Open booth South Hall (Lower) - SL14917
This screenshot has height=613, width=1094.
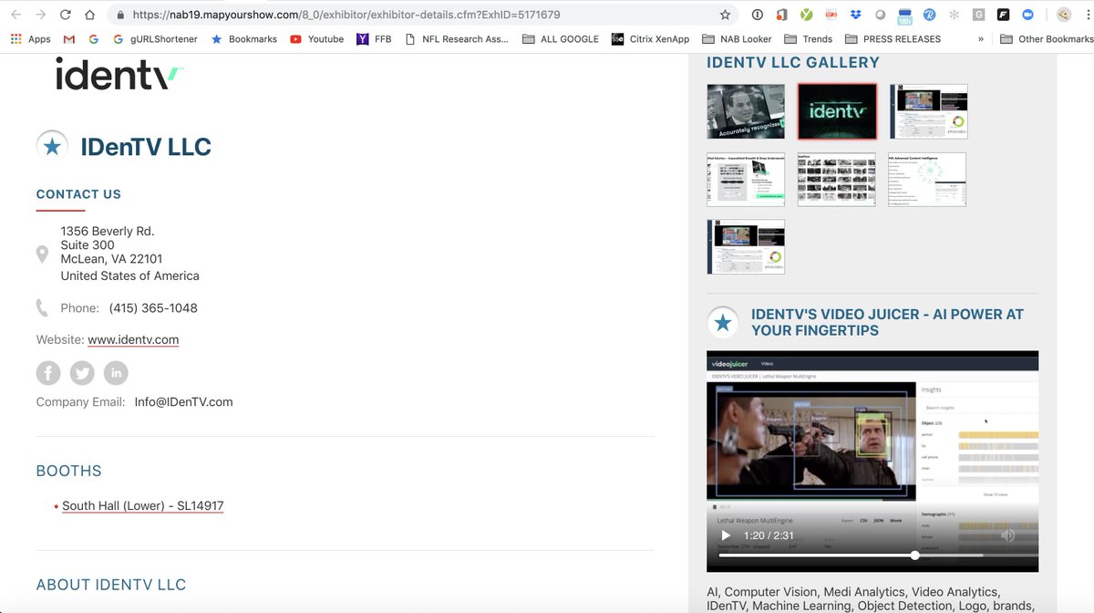point(143,505)
